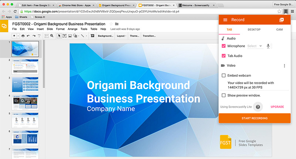Select the text box tool
This screenshot has height=159, width=296.
[x=64, y=36]
